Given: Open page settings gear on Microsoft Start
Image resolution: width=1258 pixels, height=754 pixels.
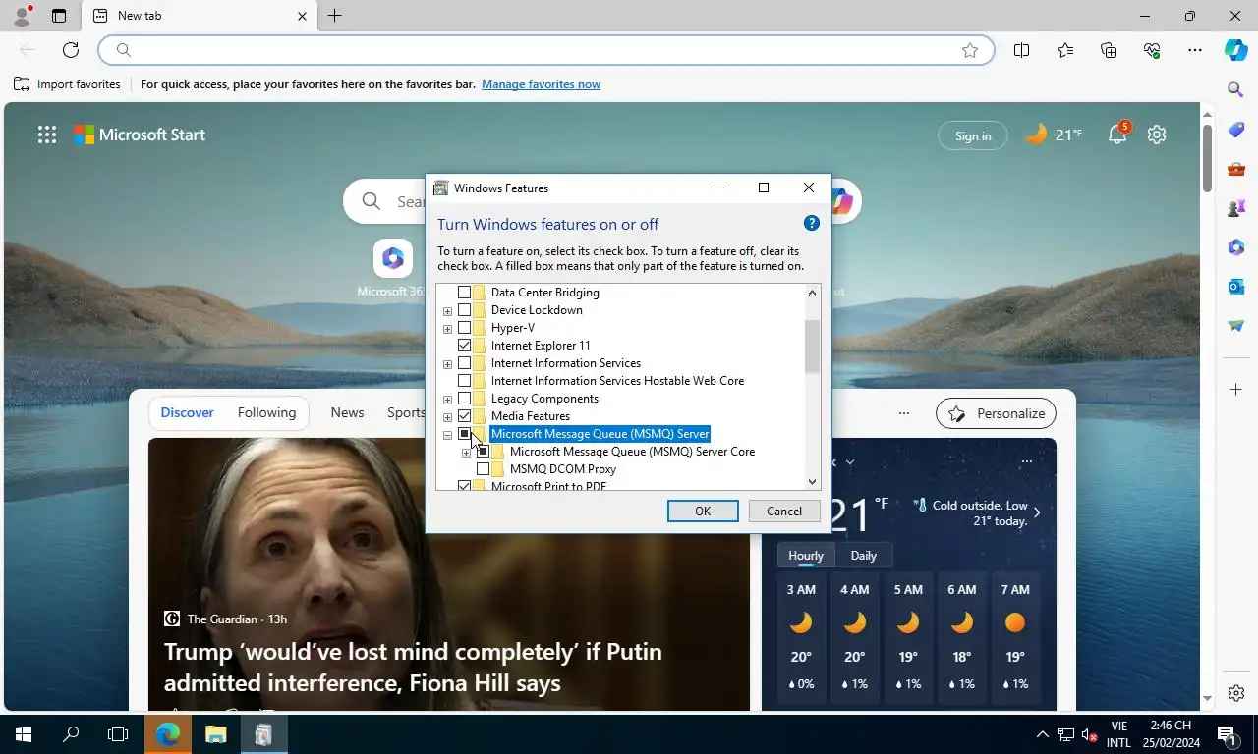Looking at the screenshot, I should point(1157,135).
